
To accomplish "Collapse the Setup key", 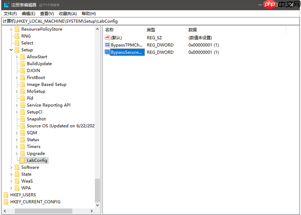I will [11, 50].
